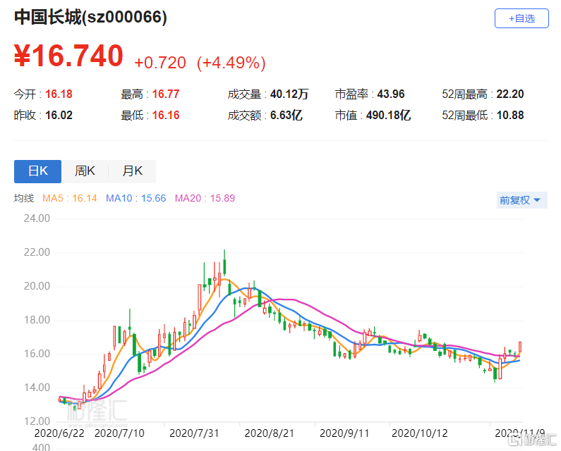
Task: Click the 市值 value 490.18亿
Action: click(389, 115)
